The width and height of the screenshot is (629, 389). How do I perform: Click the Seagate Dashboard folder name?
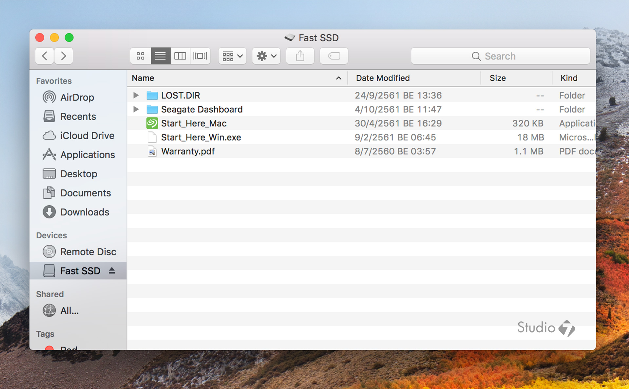[202, 109]
